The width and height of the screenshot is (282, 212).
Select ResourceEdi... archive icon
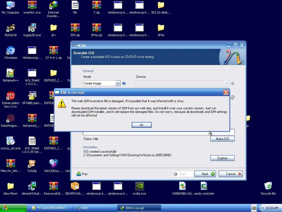[x=53, y=189]
